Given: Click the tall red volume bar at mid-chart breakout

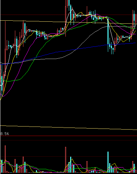Looking at the screenshot, I should coord(65,160).
